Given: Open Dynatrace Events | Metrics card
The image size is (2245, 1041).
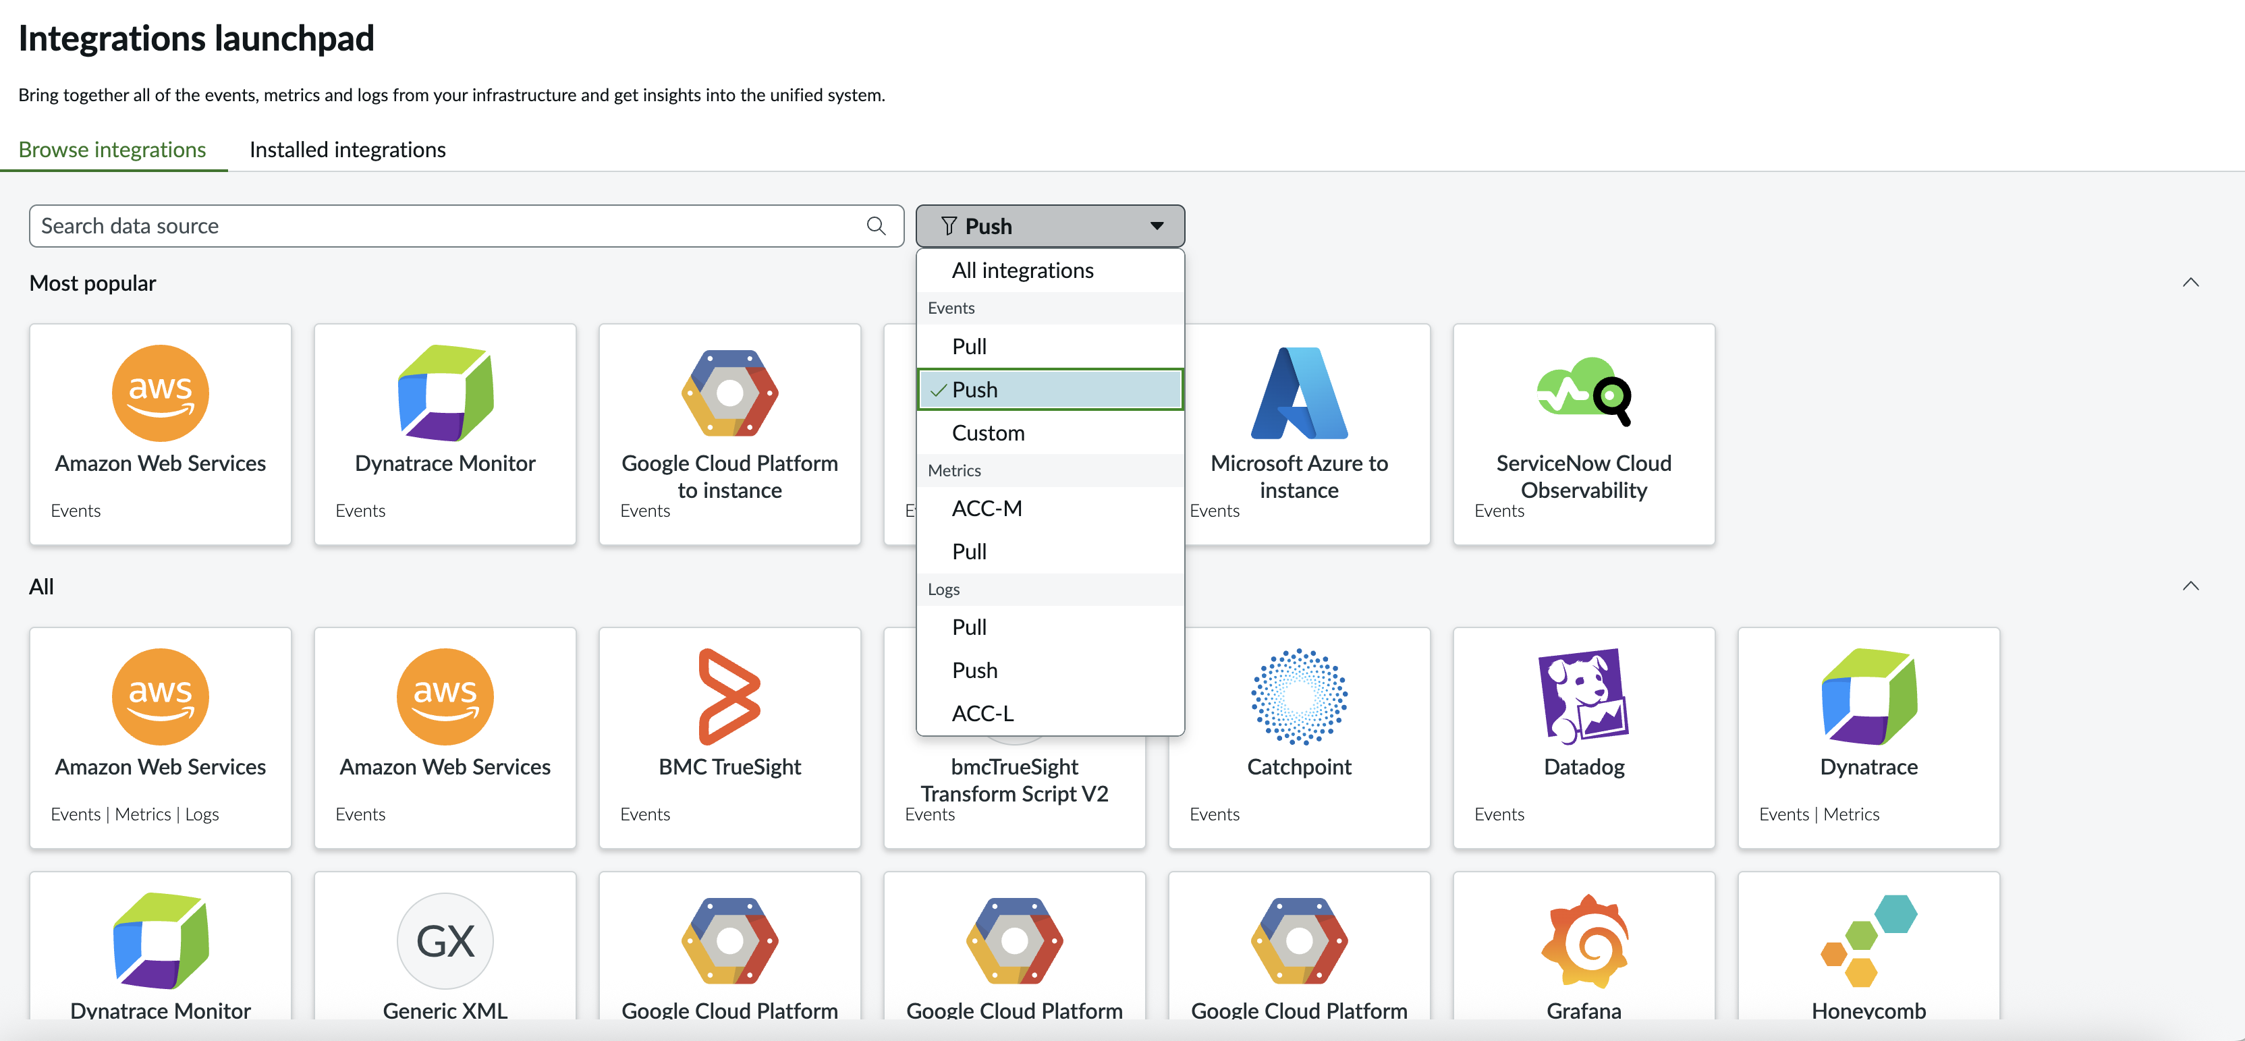Looking at the screenshot, I should 1868,738.
